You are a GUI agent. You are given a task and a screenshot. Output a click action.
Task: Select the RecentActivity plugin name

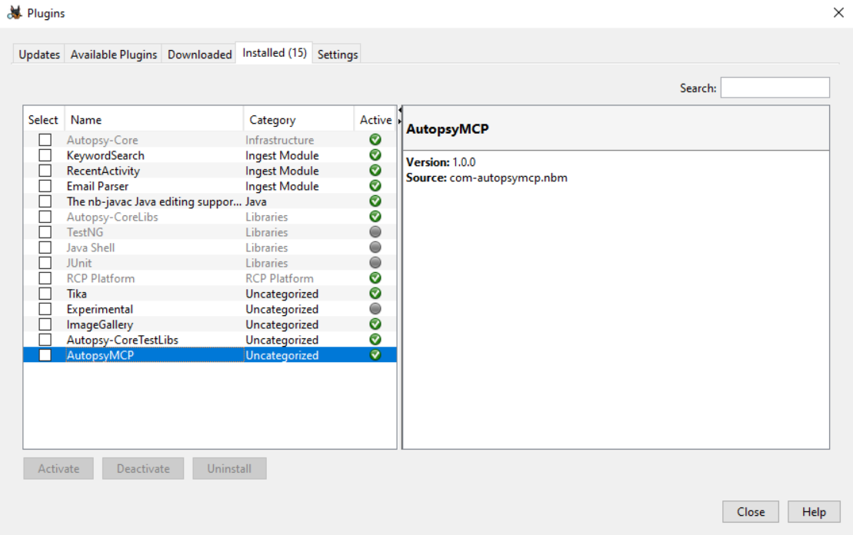[x=103, y=171]
